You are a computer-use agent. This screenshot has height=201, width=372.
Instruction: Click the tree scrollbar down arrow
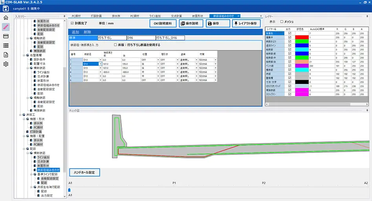pos(64,196)
